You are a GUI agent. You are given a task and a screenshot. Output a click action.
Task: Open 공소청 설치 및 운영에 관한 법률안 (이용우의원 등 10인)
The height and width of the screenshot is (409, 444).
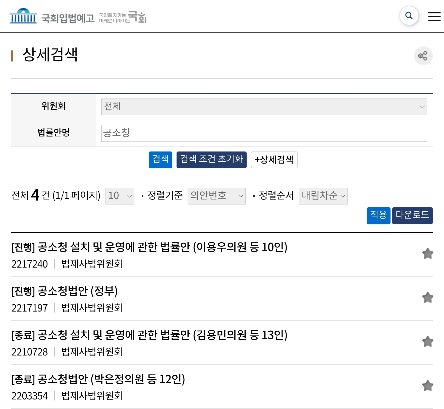149,247
